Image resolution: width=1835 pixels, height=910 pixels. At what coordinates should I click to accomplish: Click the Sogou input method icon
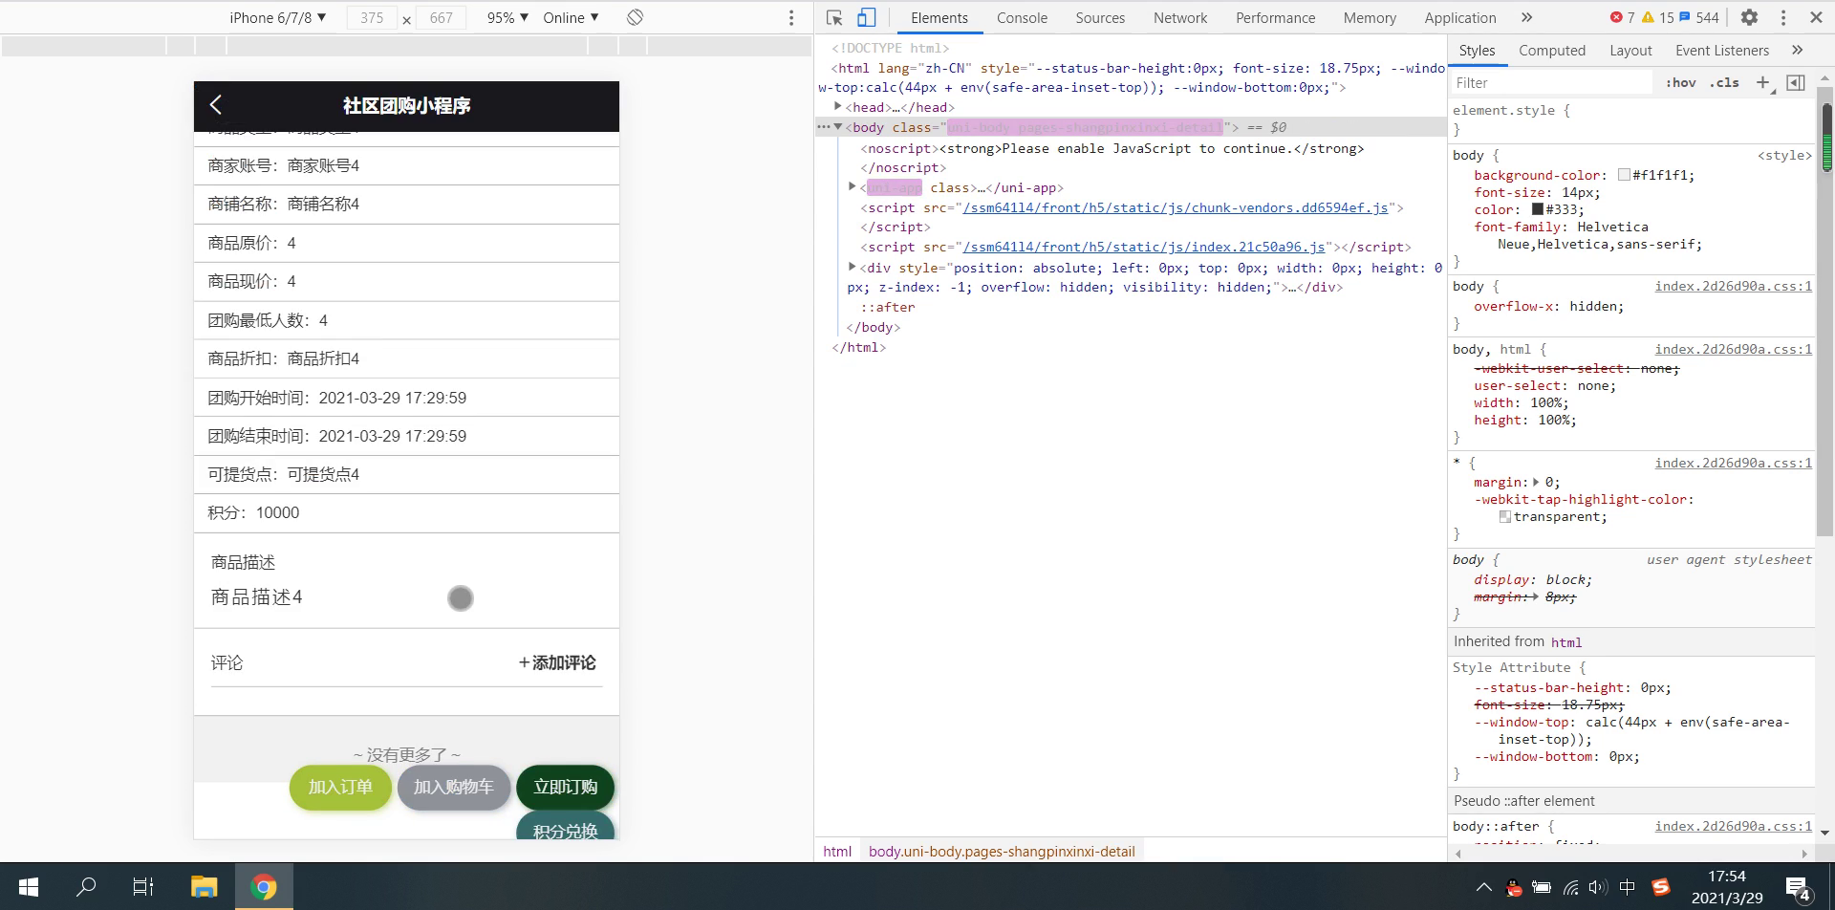coord(1661,887)
